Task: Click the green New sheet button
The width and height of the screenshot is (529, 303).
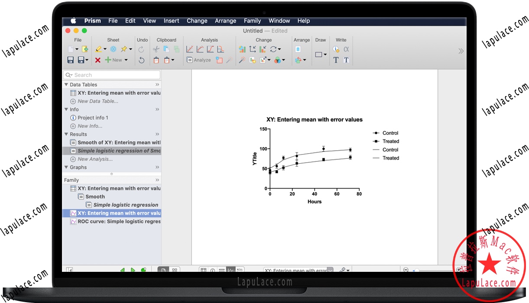Action: coord(114,60)
